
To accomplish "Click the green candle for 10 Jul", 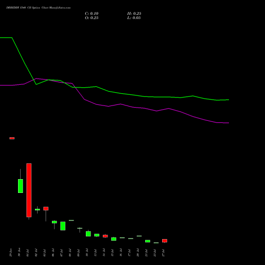I will tap(89, 234).
